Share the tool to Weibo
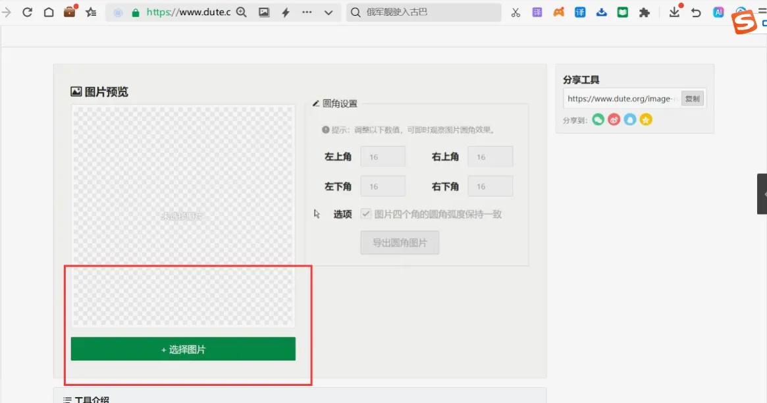This screenshot has height=403, width=767. click(614, 119)
